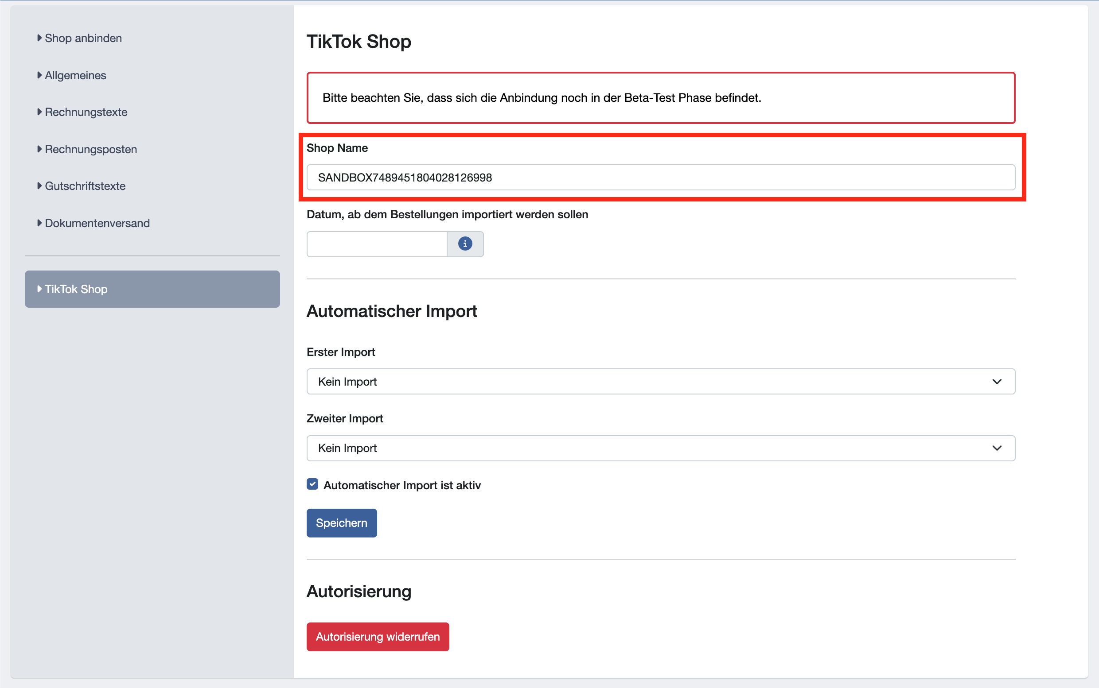This screenshot has width=1099, height=688.
Task: Click arrow icon beside Allgemeines
Action: point(39,75)
